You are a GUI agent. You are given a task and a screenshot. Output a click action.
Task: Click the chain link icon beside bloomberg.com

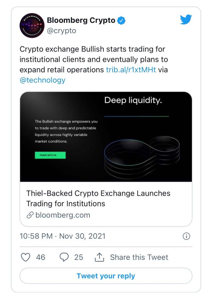click(30, 215)
